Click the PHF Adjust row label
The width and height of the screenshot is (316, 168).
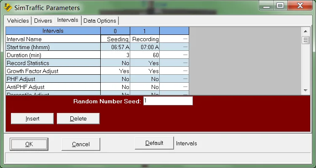coord(53,79)
